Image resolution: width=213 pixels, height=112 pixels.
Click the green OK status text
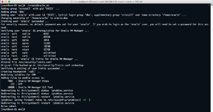click(x=85, y=100)
